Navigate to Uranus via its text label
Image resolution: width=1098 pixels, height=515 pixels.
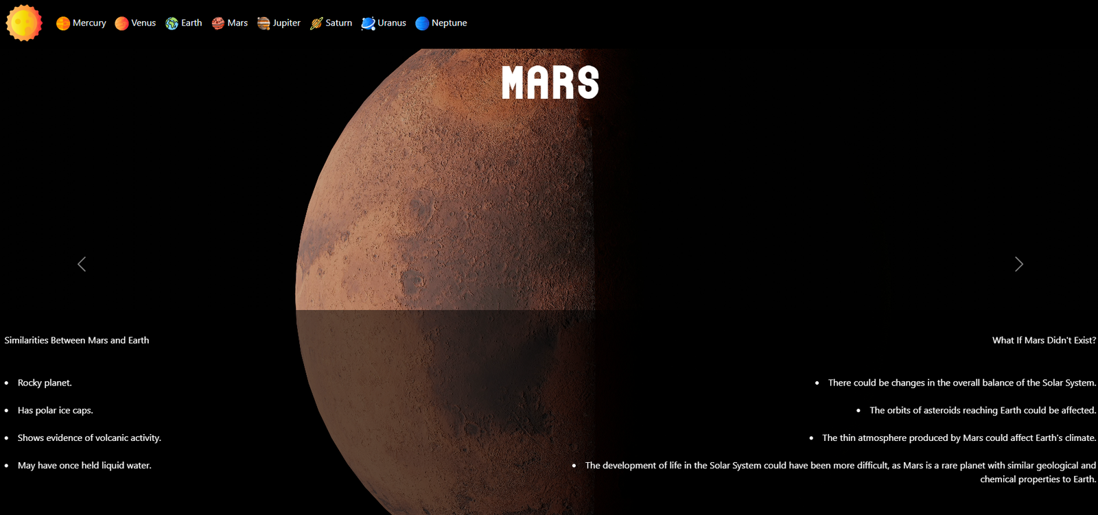coord(391,23)
